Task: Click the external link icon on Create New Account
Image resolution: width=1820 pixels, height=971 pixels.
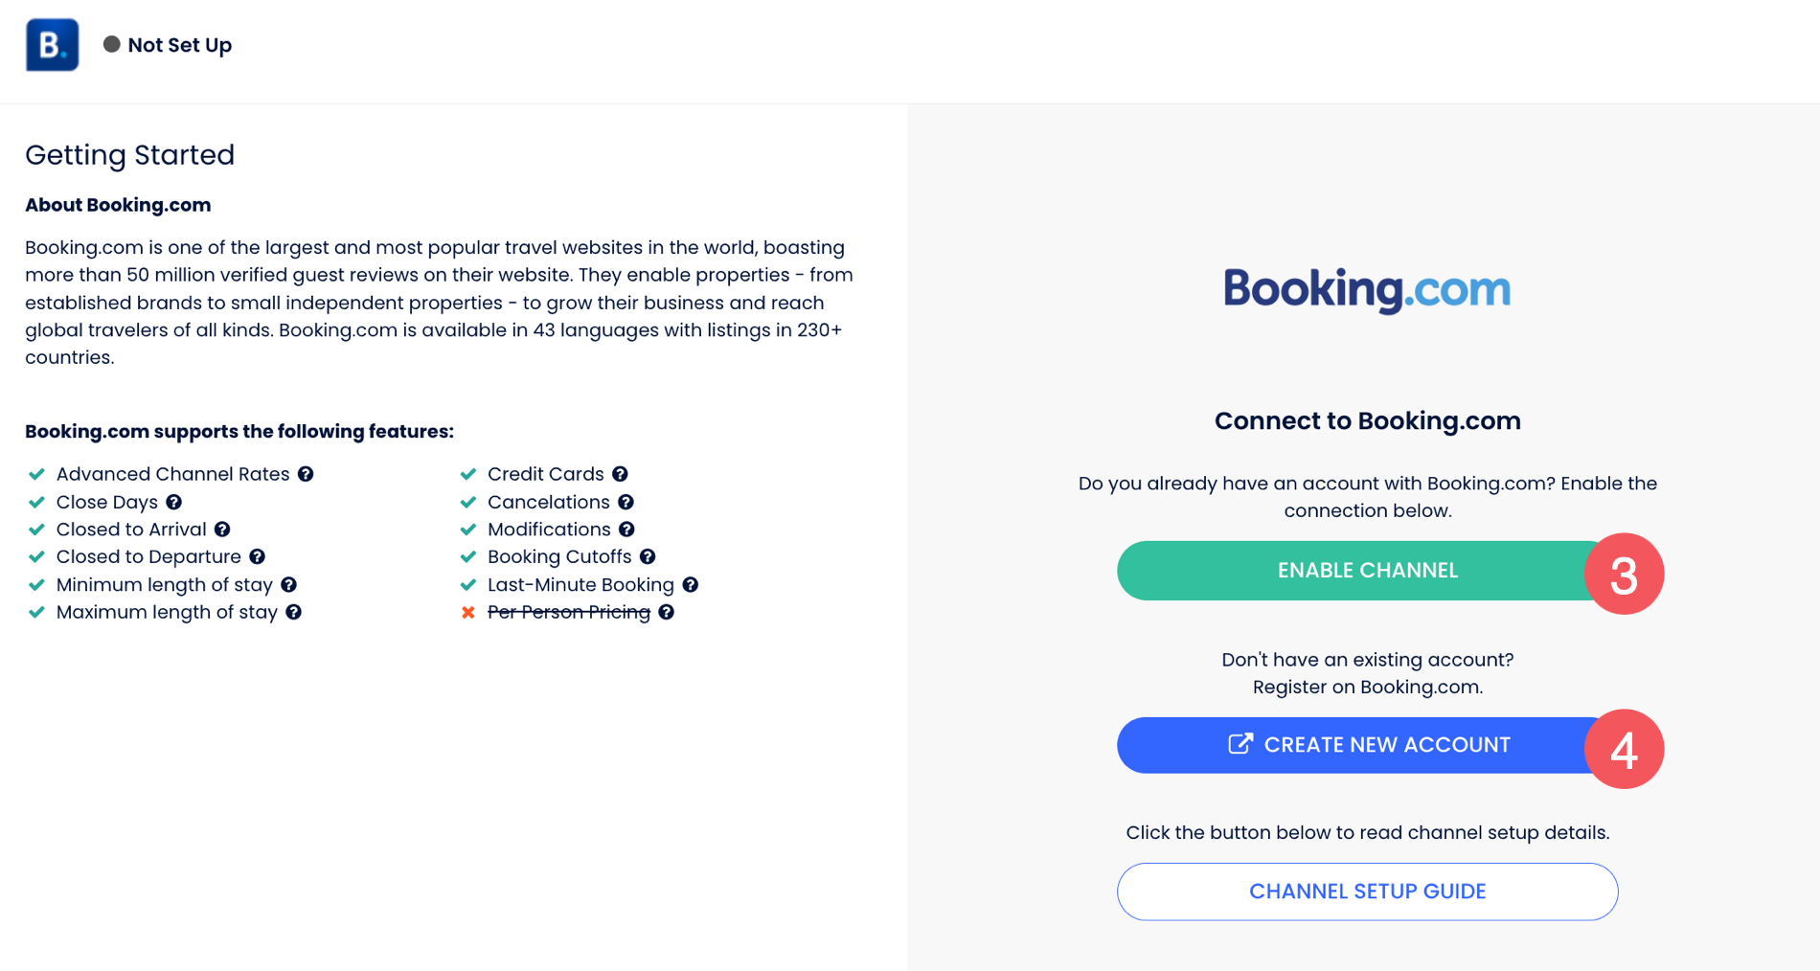Action: (1240, 744)
